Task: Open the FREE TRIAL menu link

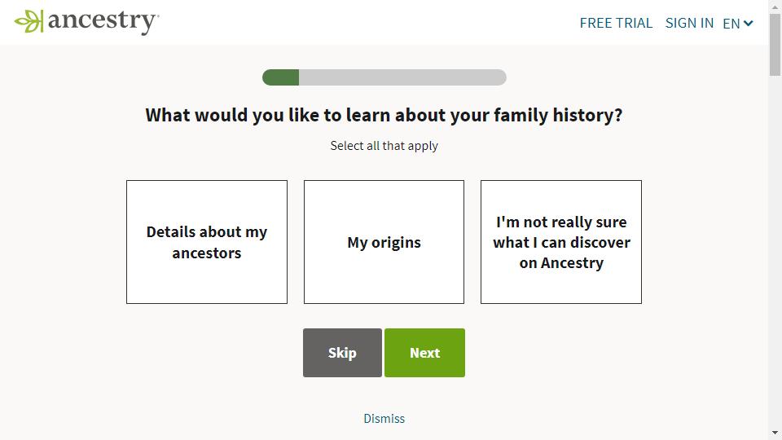Action: coord(616,23)
